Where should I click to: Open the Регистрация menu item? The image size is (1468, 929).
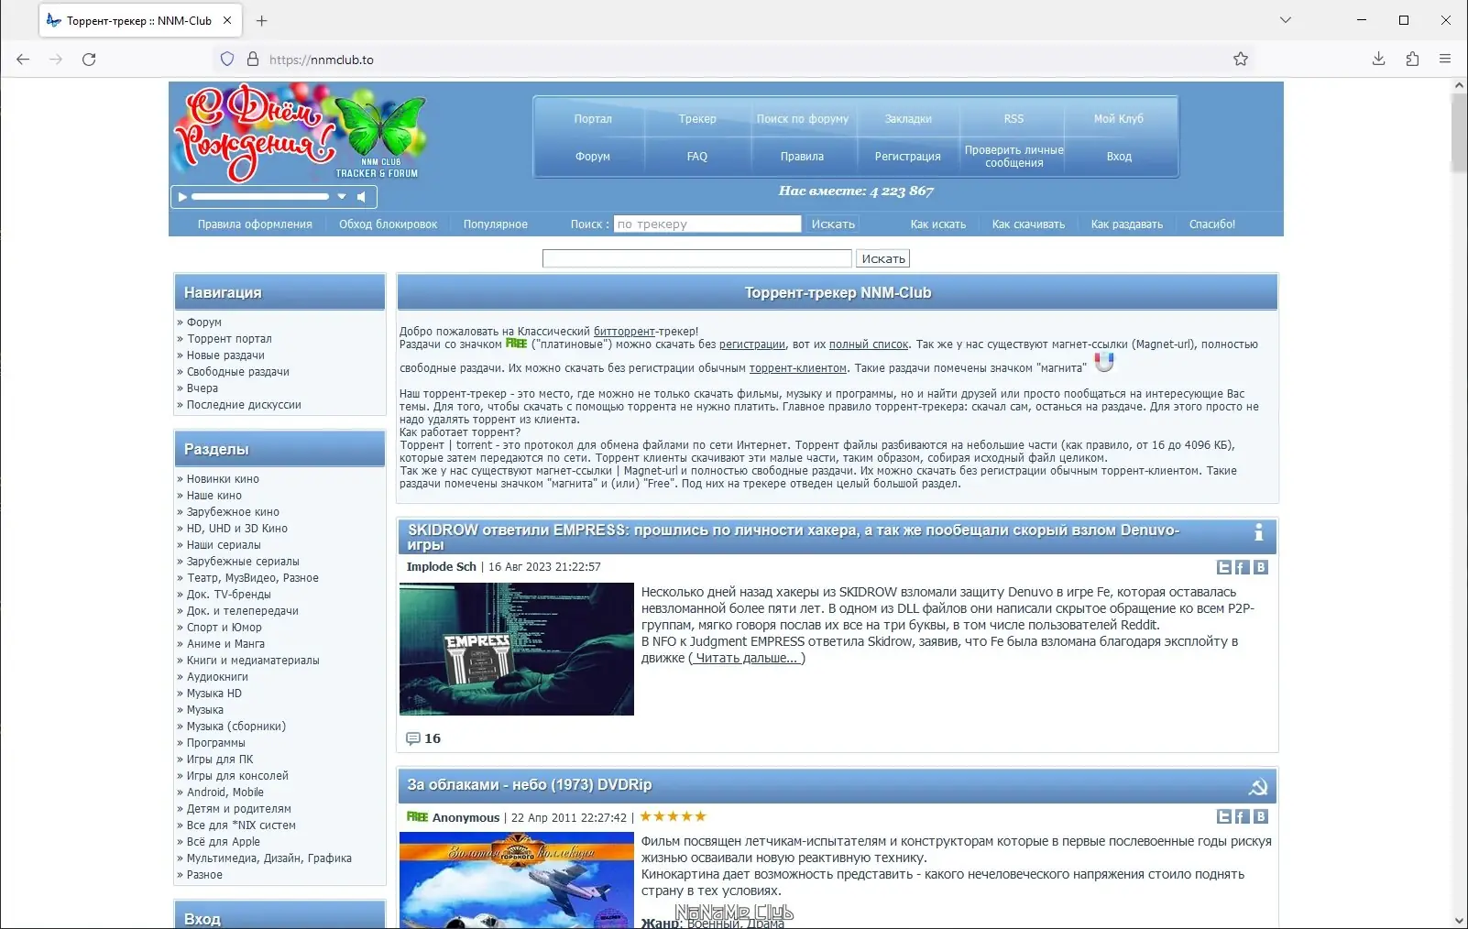(x=907, y=157)
